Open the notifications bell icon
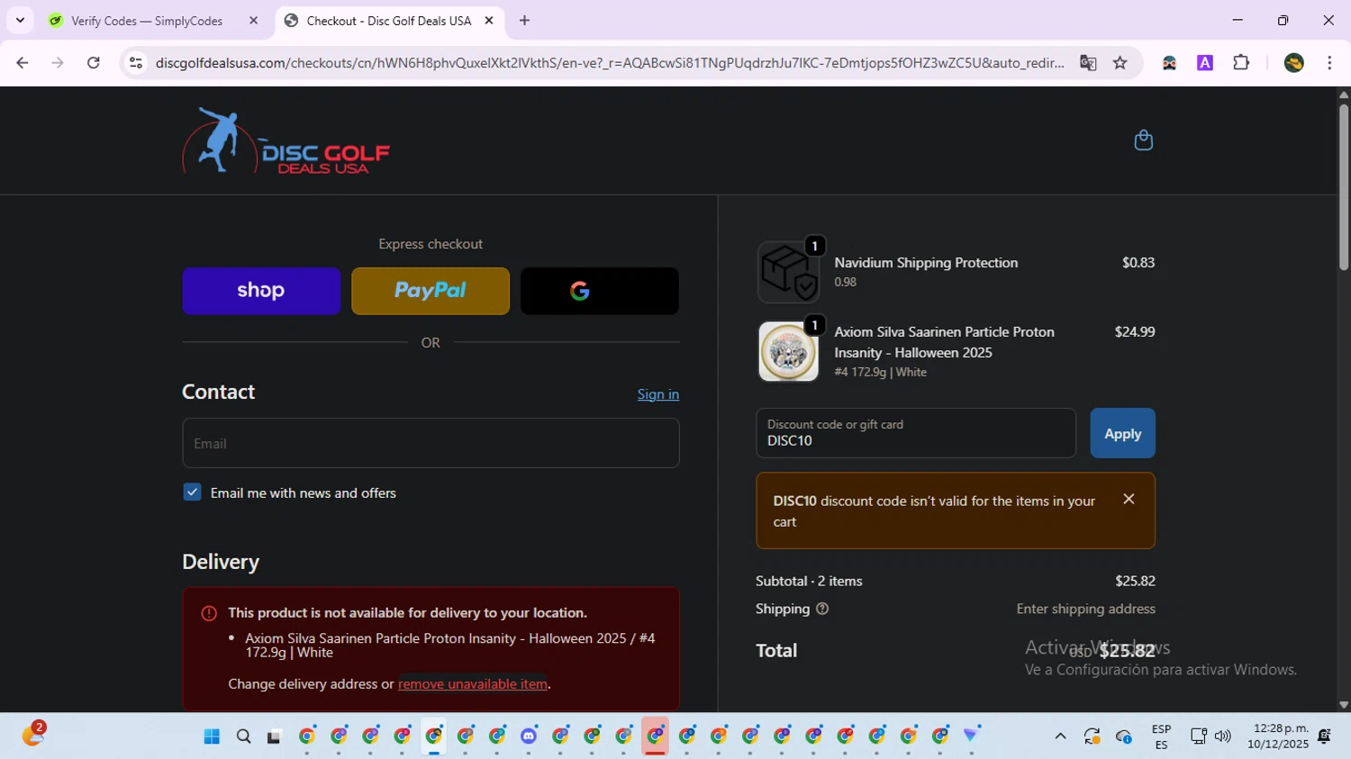The image size is (1351, 759). coord(1324,736)
